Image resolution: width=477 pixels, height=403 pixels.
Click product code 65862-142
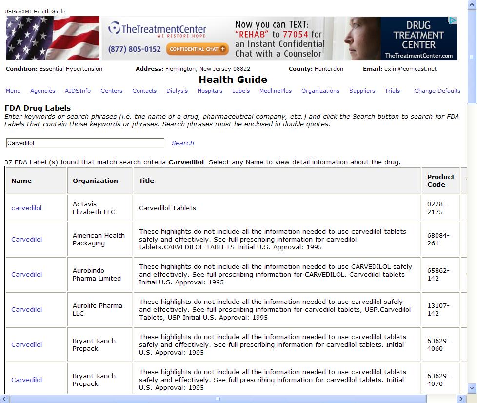coord(438,275)
